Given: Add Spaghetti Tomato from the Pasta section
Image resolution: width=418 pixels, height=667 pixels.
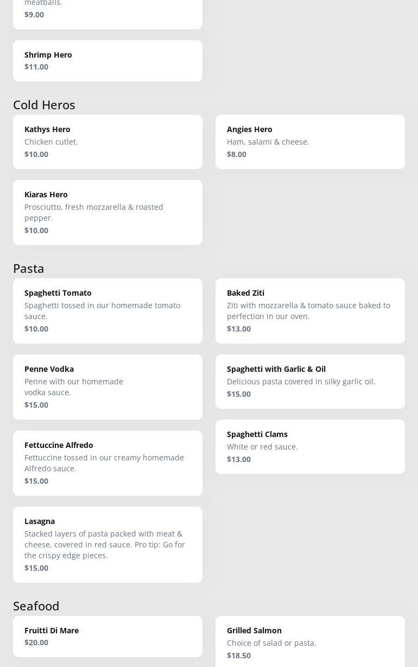Looking at the screenshot, I should coord(107,311).
